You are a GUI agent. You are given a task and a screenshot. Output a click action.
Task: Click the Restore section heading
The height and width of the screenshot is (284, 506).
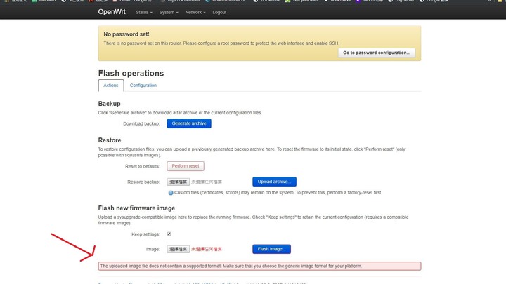coord(110,140)
